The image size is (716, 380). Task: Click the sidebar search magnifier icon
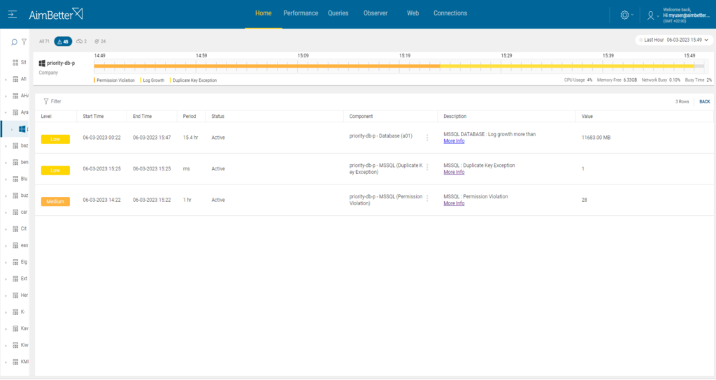point(14,42)
